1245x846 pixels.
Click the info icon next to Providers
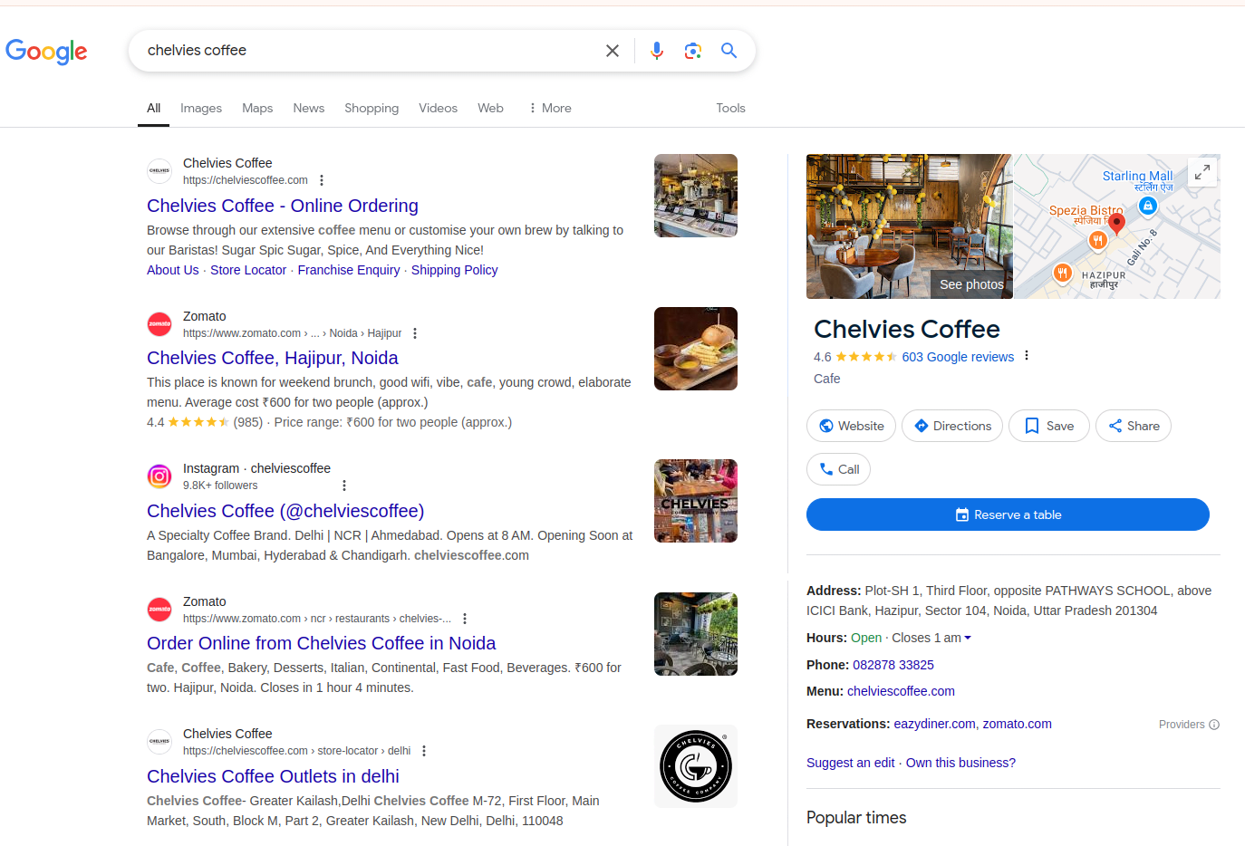(1216, 724)
